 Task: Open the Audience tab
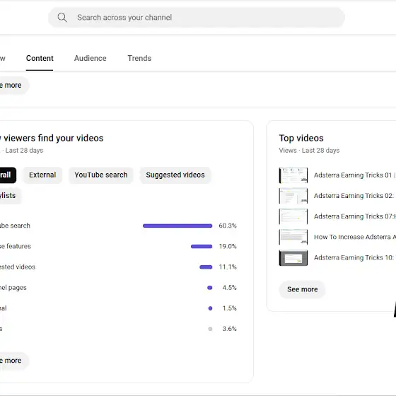pyautogui.click(x=91, y=58)
